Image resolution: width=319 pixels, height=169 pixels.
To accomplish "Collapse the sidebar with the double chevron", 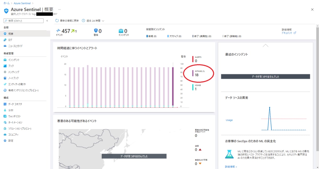I will pyautogui.click(x=47, y=20).
